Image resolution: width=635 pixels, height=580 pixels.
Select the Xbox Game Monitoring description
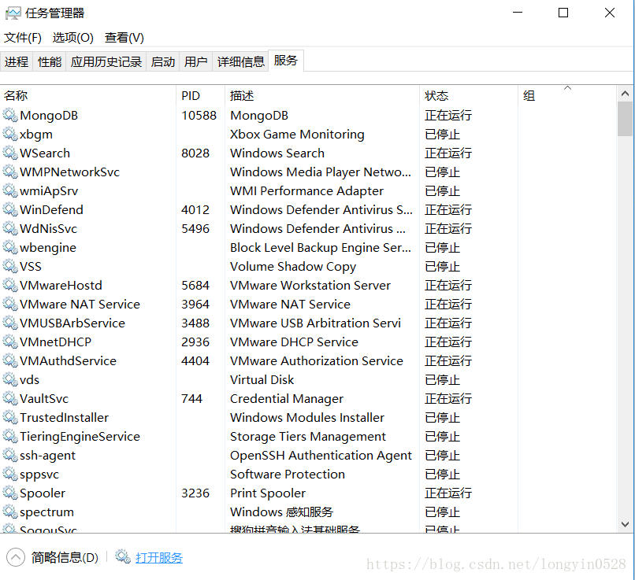pyautogui.click(x=297, y=134)
